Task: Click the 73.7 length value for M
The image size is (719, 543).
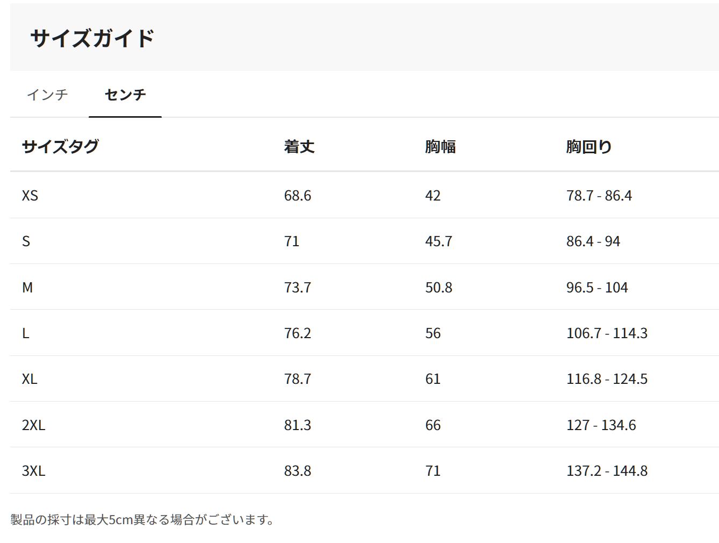Action: coord(297,288)
